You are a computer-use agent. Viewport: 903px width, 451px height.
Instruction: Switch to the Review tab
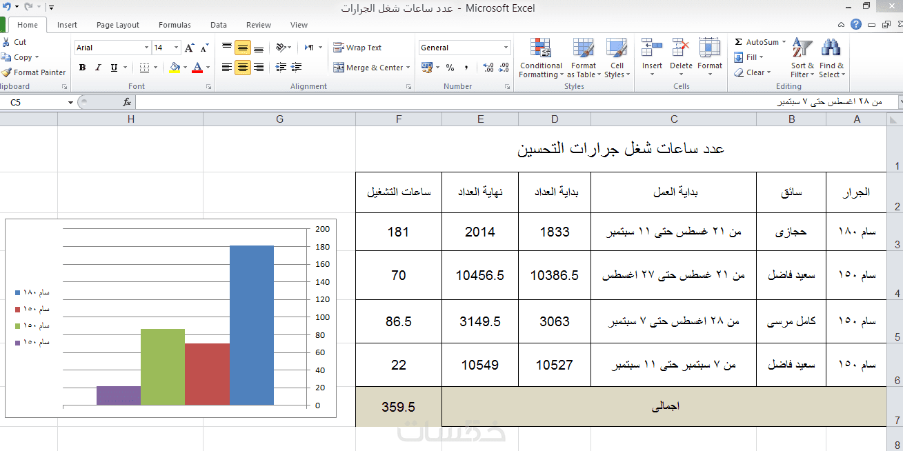click(259, 25)
